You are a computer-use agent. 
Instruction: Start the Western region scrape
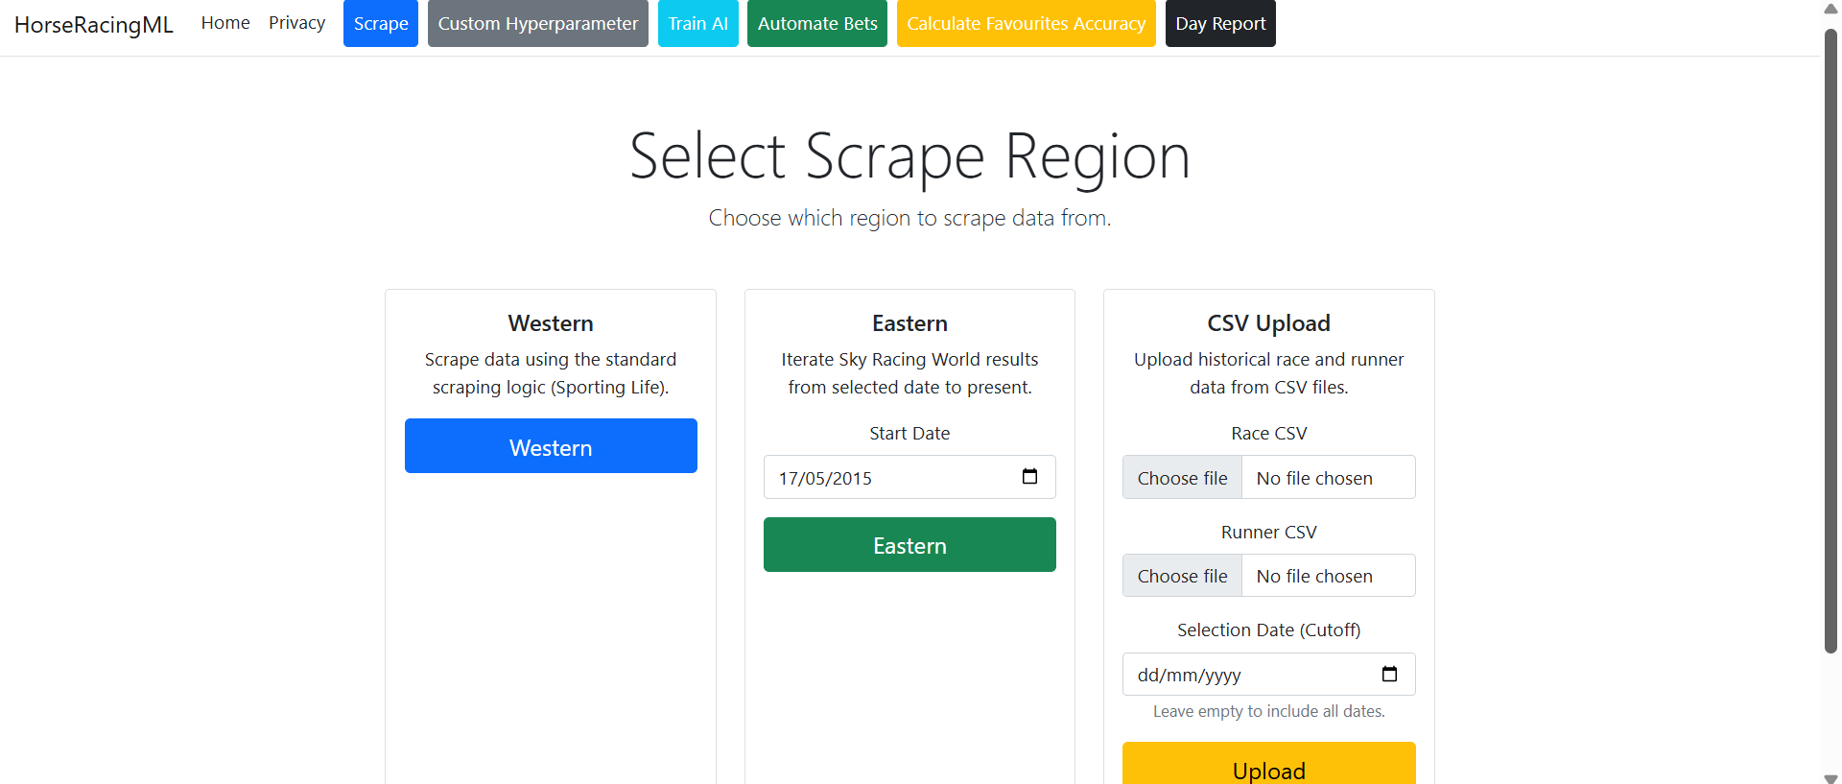pyautogui.click(x=551, y=446)
